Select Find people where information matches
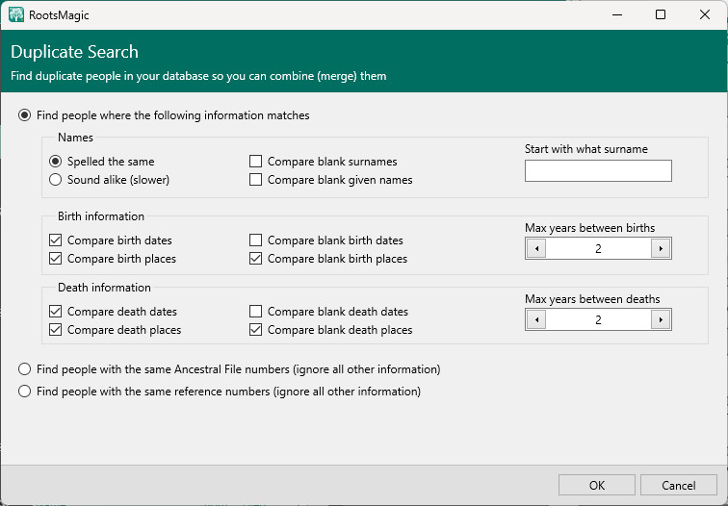The height and width of the screenshot is (506, 728). [24, 115]
